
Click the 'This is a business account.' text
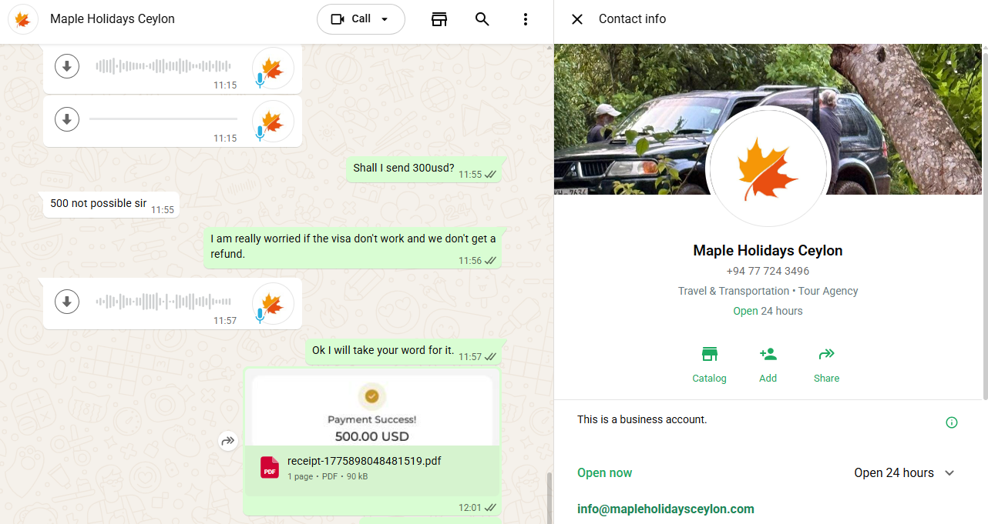(642, 420)
